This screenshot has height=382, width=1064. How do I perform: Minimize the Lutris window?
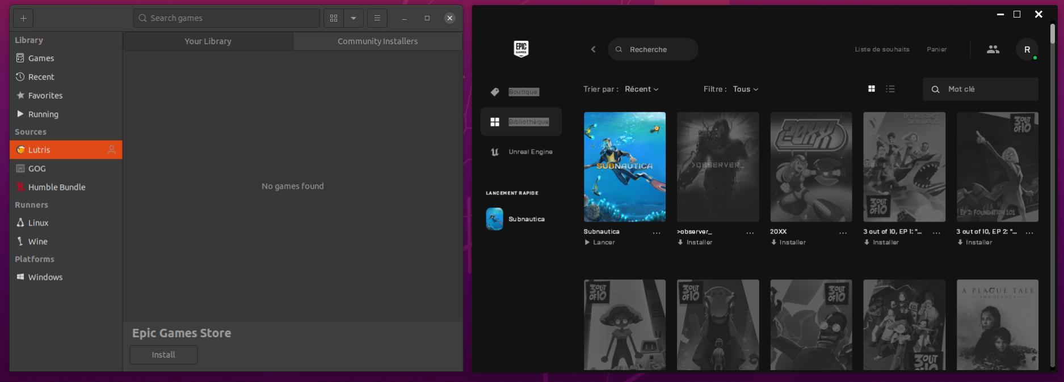(x=405, y=18)
